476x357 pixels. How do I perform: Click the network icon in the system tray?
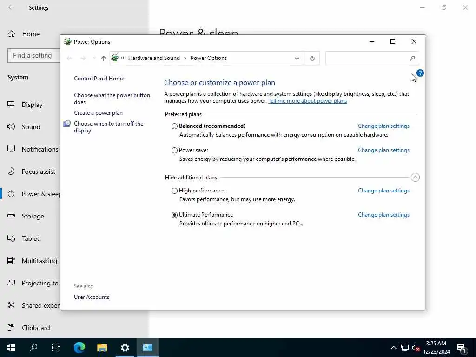tap(405, 348)
